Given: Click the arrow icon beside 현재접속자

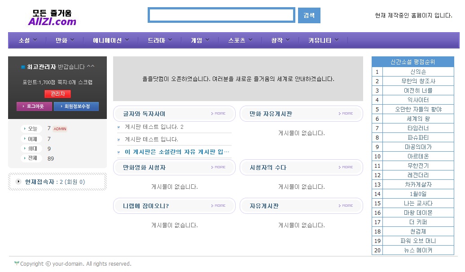Looking at the screenshot, I should (x=18, y=182).
